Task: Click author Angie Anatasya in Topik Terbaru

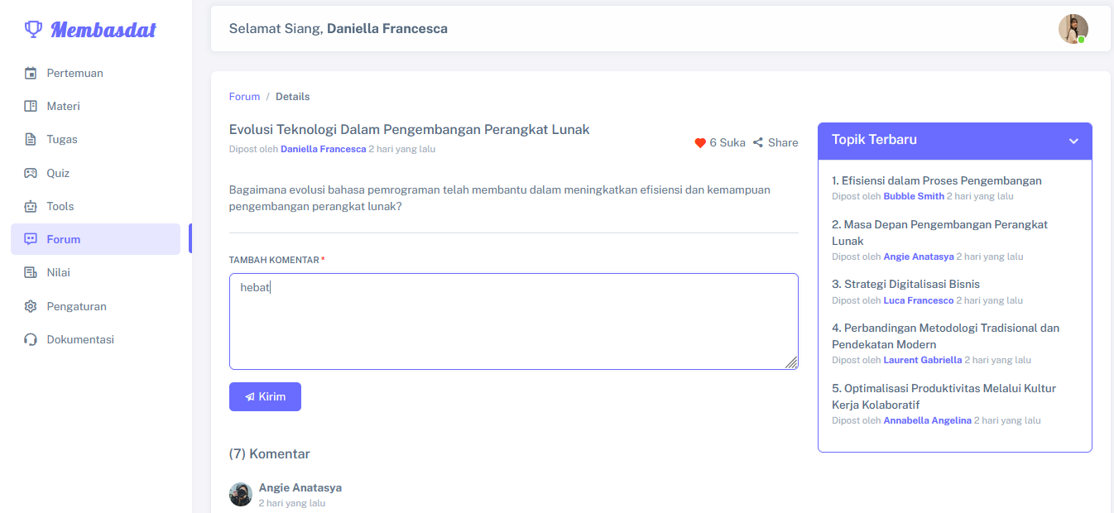Action: (x=919, y=256)
